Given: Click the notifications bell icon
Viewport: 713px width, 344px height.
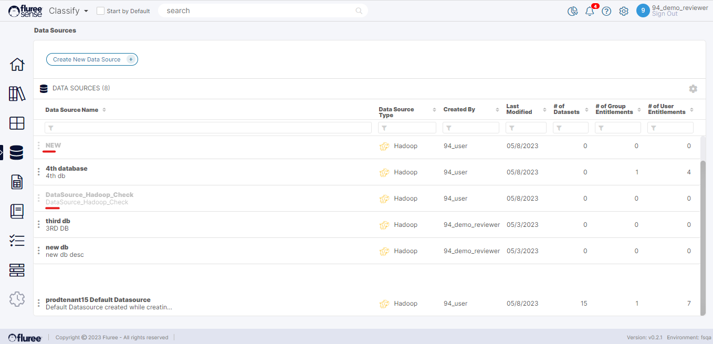Looking at the screenshot, I should pyautogui.click(x=590, y=12).
